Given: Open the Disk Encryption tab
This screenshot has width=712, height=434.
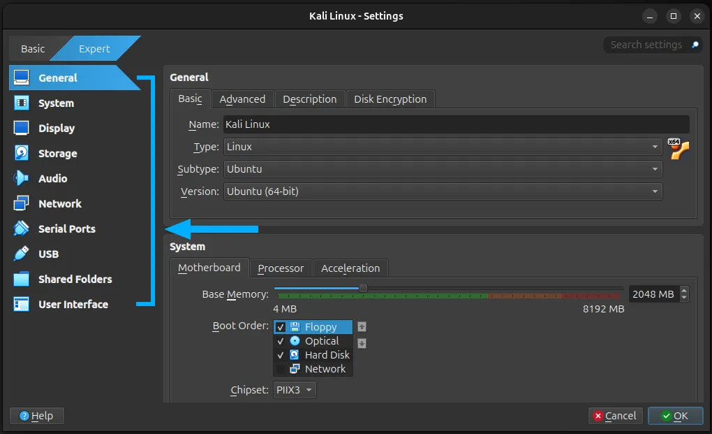Looking at the screenshot, I should [390, 99].
